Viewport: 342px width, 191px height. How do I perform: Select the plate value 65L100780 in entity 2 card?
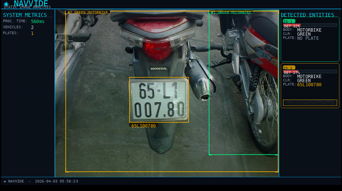(x=309, y=85)
